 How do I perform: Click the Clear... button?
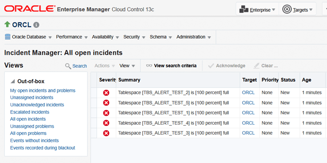click(x=266, y=66)
